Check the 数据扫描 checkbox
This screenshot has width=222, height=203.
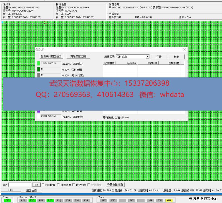pos(74,185)
